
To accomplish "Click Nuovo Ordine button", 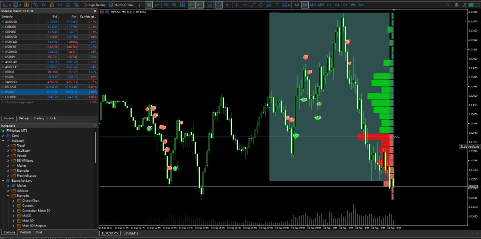I will click(x=121, y=5).
